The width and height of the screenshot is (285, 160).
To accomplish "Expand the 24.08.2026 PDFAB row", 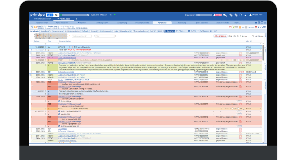I will point(32,55).
